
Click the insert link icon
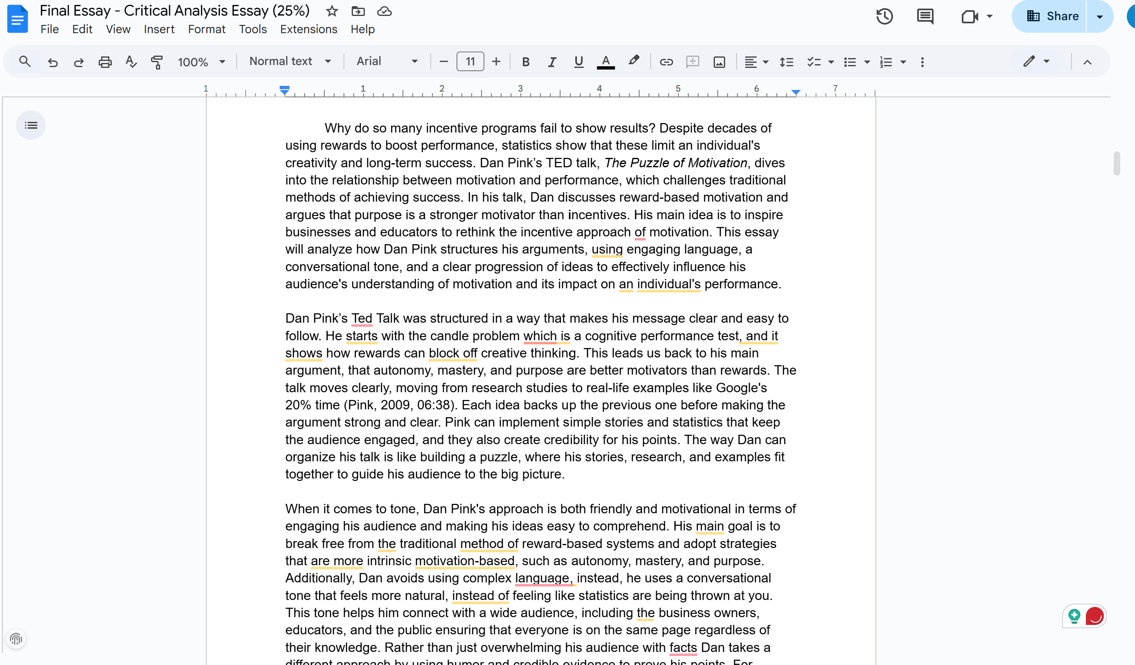666,62
